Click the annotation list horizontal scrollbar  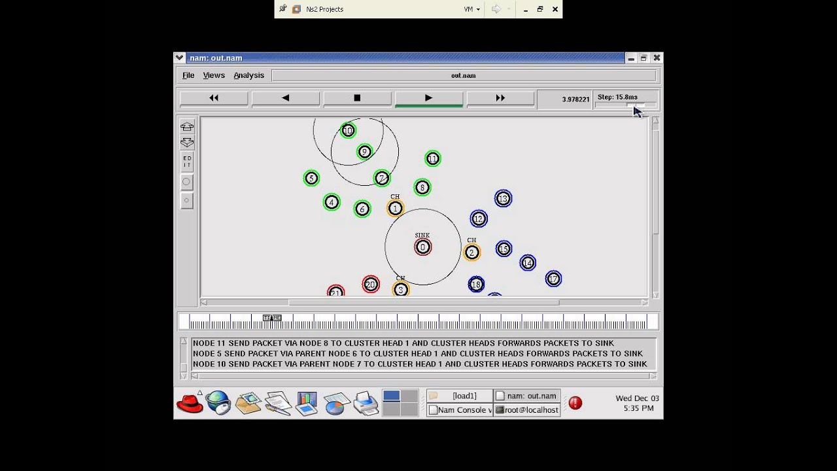[x=424, y=375]
